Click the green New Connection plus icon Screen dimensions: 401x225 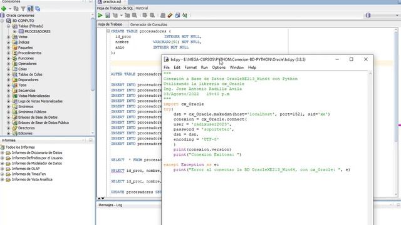point(4,9)
